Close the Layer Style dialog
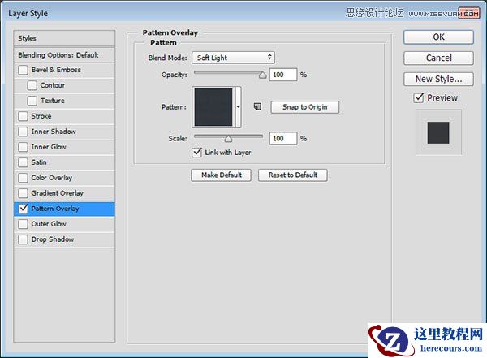 (x=469, y=13)
